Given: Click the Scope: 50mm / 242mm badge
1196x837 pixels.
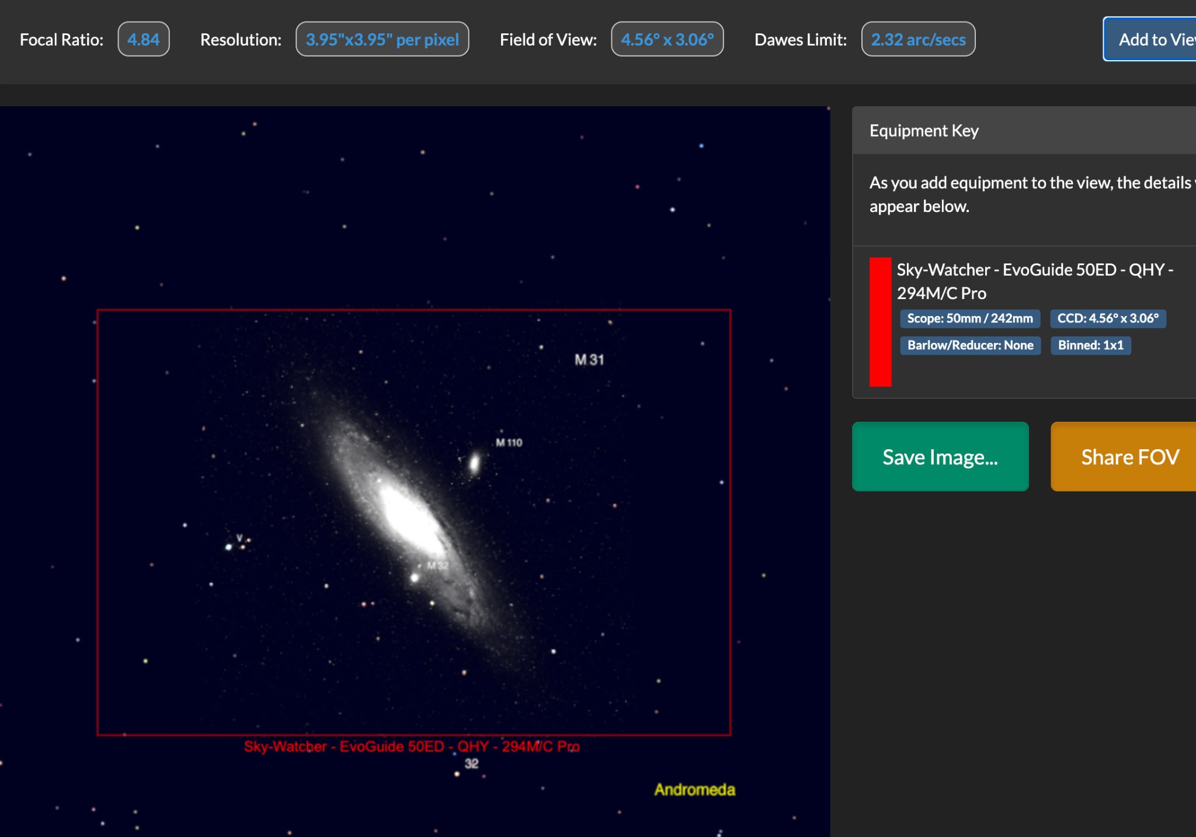Looking at the screenshot, I should pyautogui.click(x=970, y=318).
